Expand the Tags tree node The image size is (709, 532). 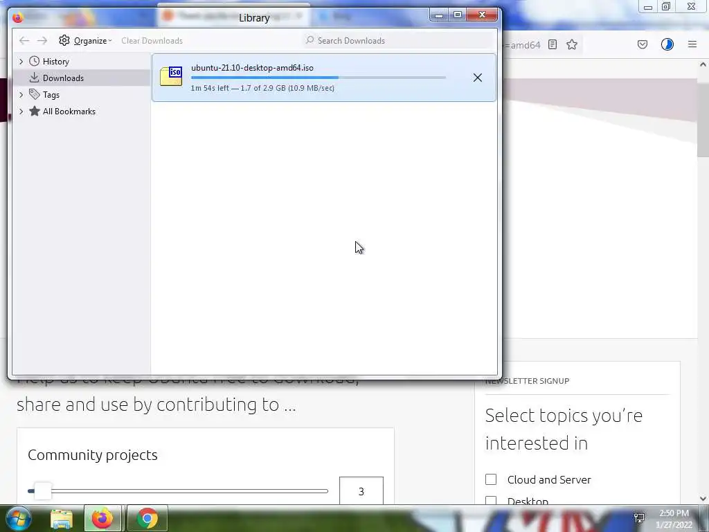[x=21, y=94]
